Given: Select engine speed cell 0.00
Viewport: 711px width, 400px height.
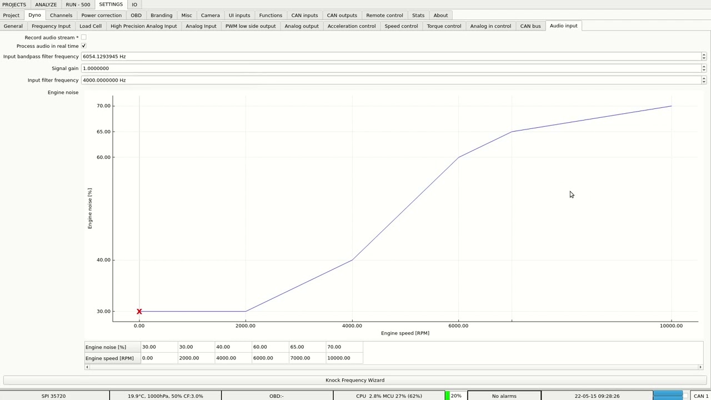Looking at the screenshot, I should click(x=158, y=358).
